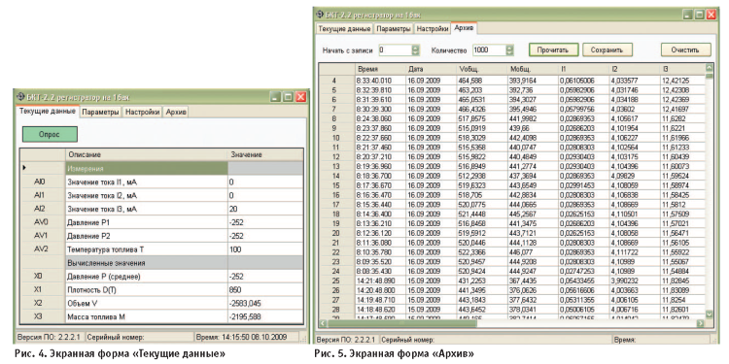Open Настройки tab in the Рис. 4 window
Image resolution: width=729 pixels, height=364 pixels.
pyautogui.click(x=142, y=112)
